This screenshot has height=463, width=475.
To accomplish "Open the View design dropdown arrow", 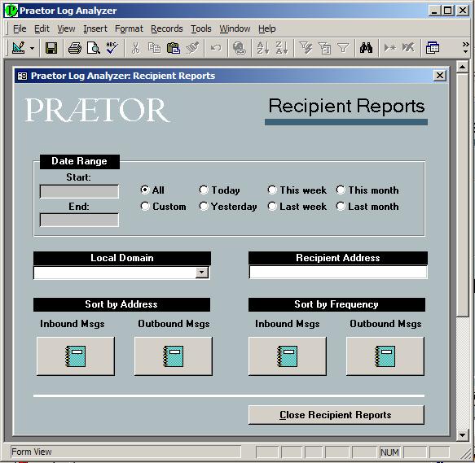I will click(x=32, y=48).
